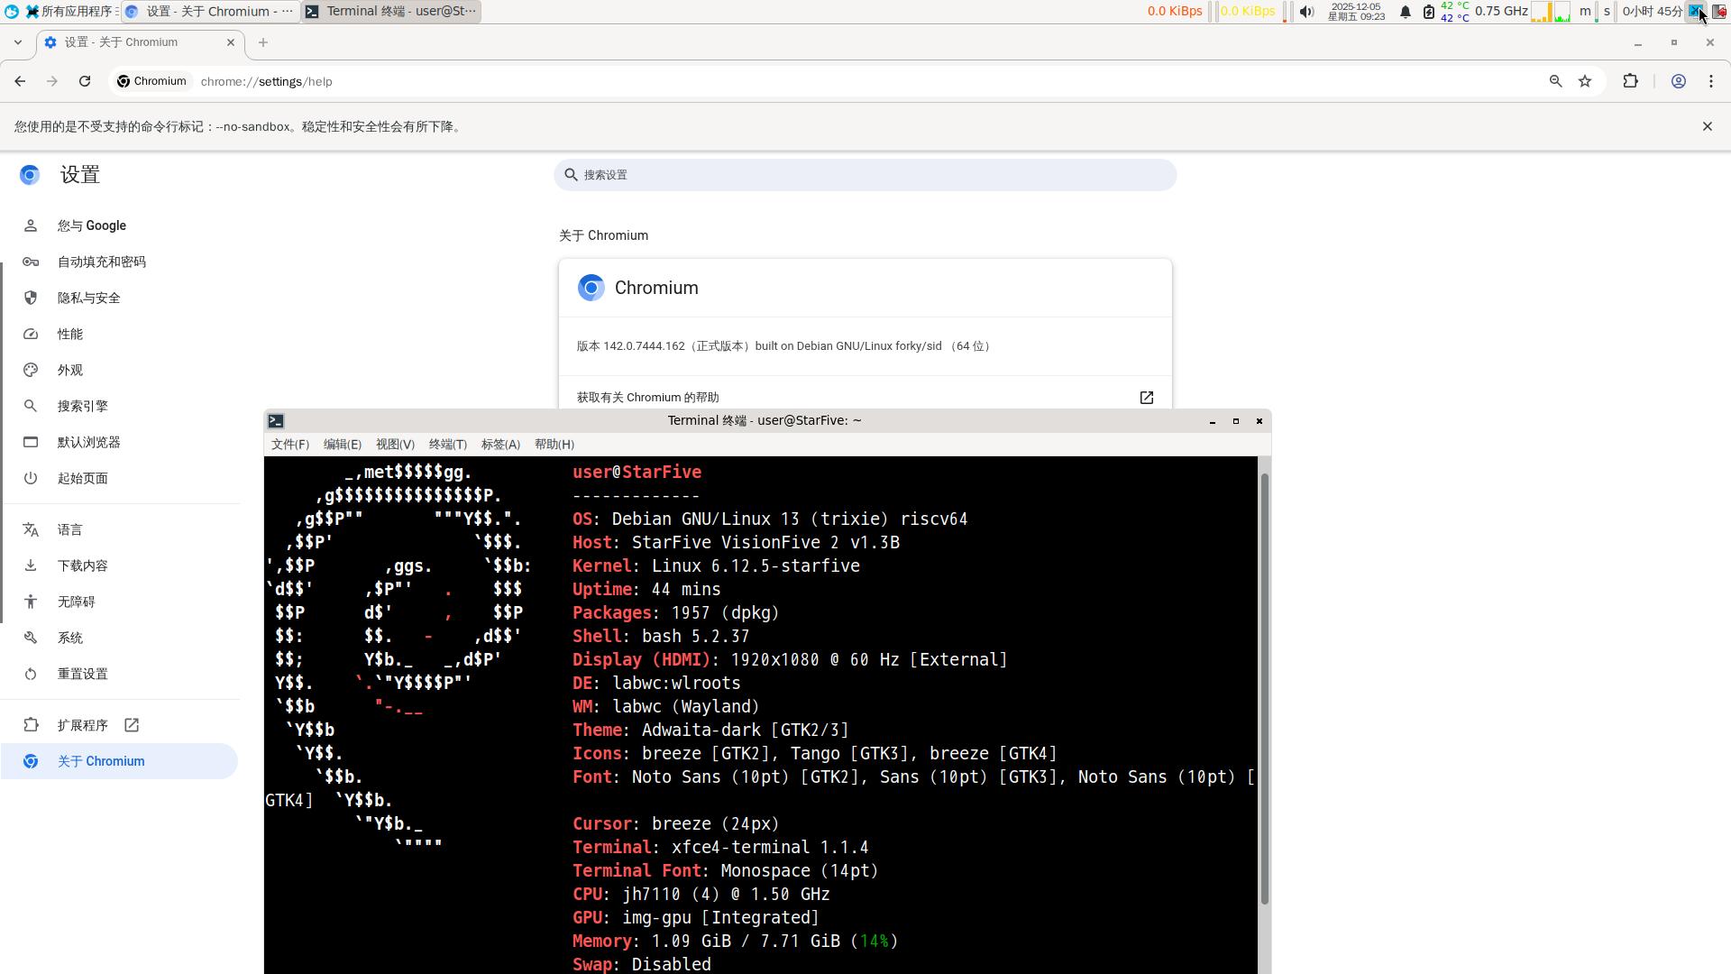This screenshot has height=974, width=1731.
Task: Open the 所有应用程序 applications menu
Action: (x=70, y=12)
